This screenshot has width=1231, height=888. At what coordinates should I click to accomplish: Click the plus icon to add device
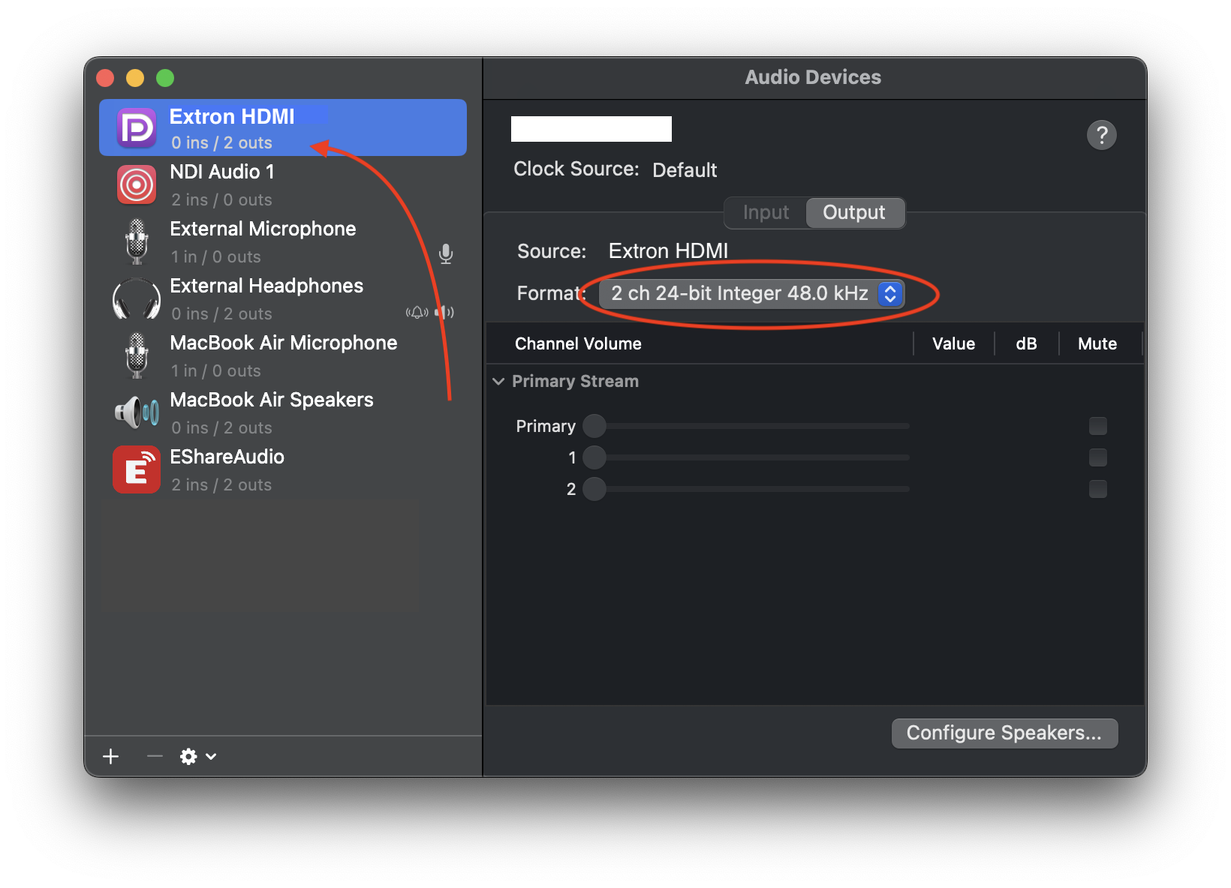coord(111,756)
